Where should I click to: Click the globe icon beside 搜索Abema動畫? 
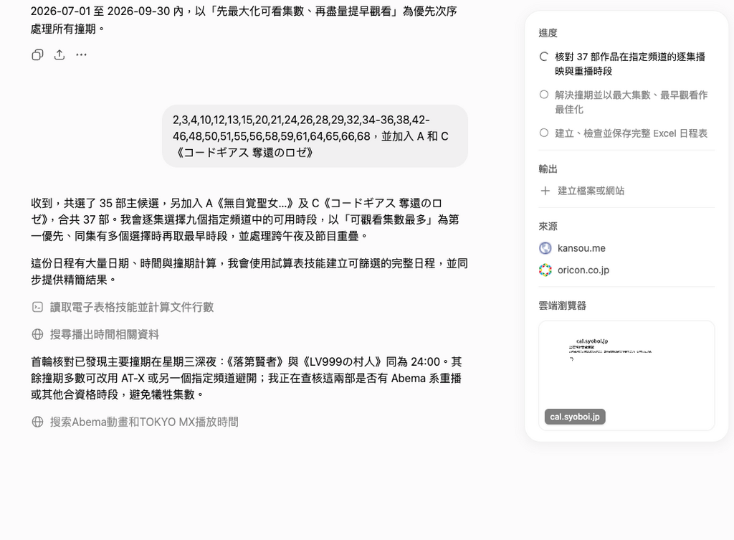tap(37, 422)
